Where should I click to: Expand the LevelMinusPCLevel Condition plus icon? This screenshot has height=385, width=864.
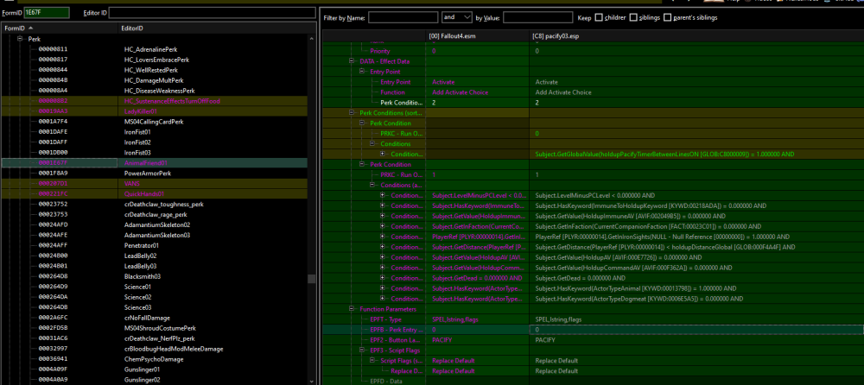click(383, 196)
